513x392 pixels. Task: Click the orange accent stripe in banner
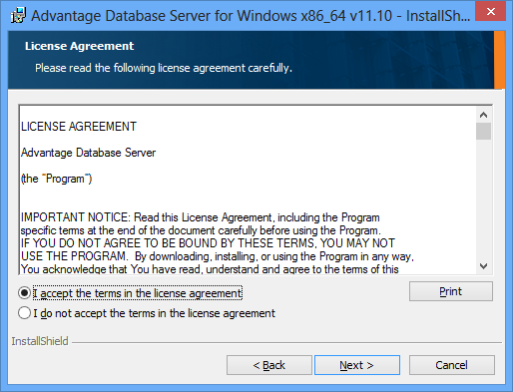(499, 60)
